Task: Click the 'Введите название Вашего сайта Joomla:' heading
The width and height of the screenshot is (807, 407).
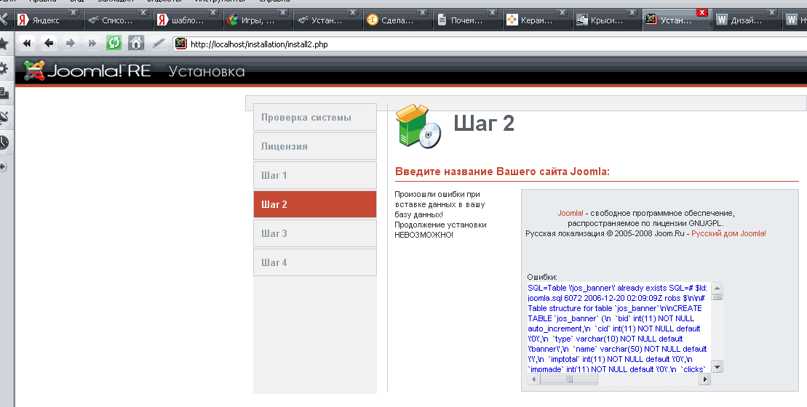Action: [x=502, y=172]
